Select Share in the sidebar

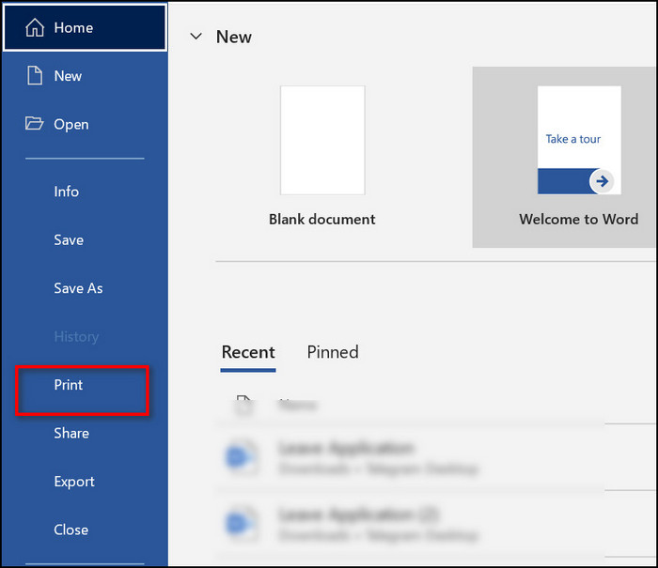pyautogui.click(x=71, y=433)
